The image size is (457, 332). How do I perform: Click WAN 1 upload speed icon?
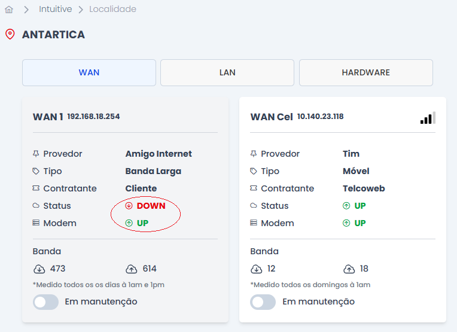132,269
